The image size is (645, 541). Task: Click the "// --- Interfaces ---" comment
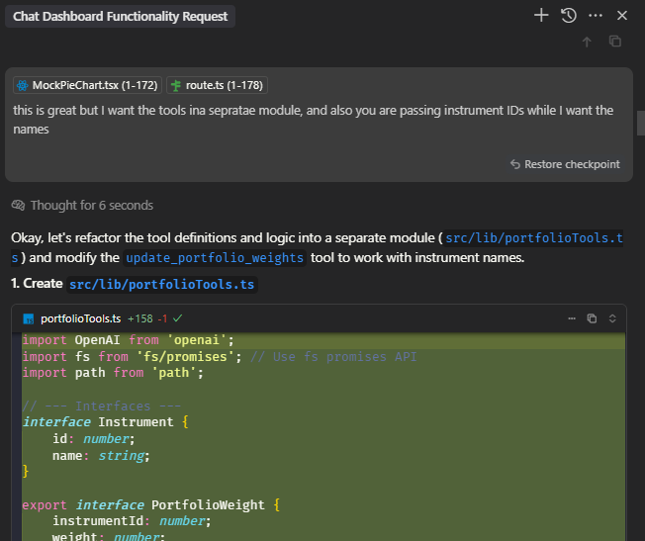102,406
